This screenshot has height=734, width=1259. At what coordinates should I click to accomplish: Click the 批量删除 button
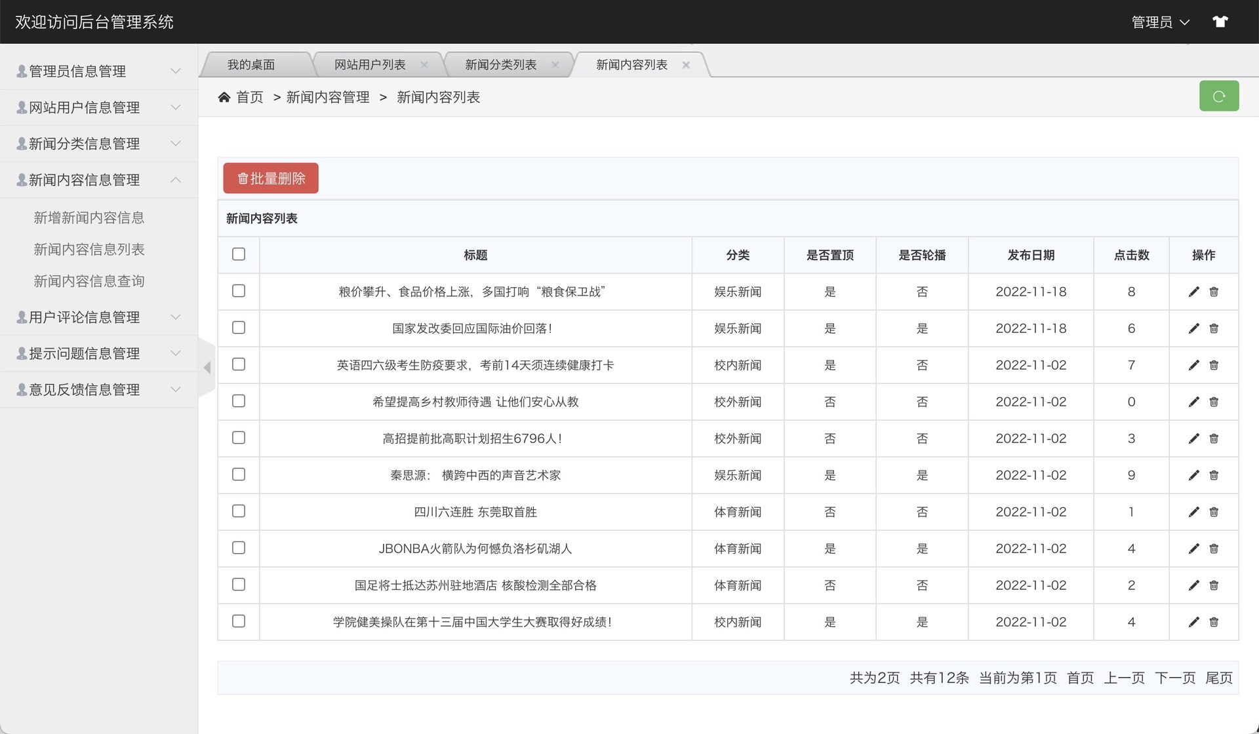pos(271,178)
